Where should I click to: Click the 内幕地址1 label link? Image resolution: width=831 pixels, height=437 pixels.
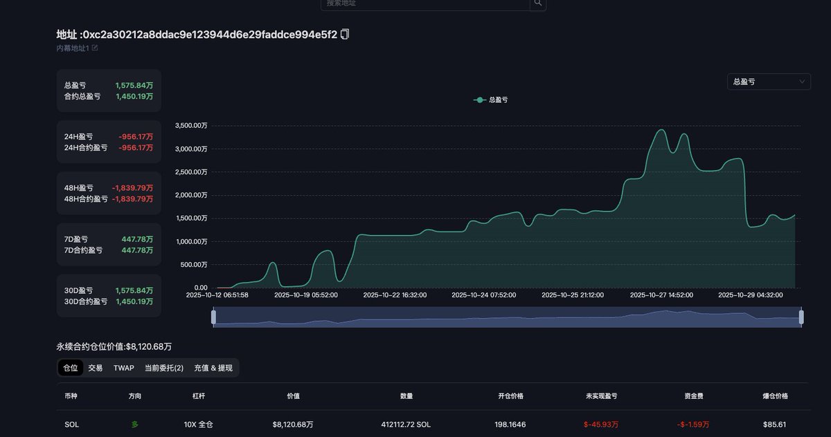pos(73,48)
